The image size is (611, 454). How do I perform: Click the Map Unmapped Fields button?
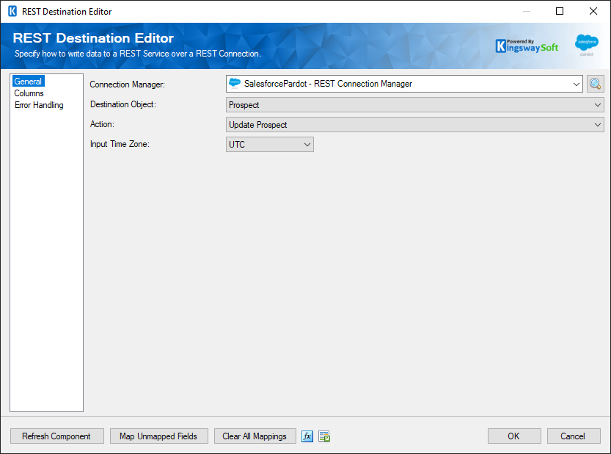point(158,436)
